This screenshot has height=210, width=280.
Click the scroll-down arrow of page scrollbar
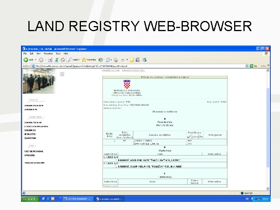point(268,189)
